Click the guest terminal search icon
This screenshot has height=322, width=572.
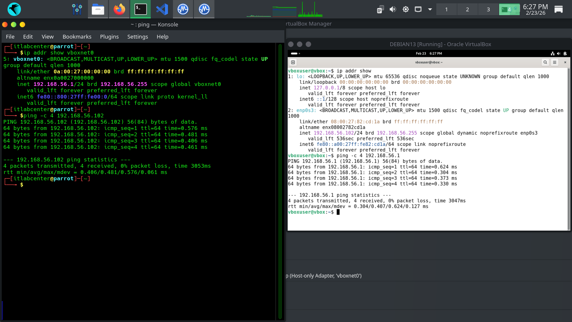(545, 62)
